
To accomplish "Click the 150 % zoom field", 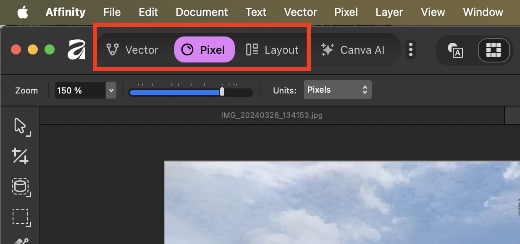I will click(x=80, y=90).
